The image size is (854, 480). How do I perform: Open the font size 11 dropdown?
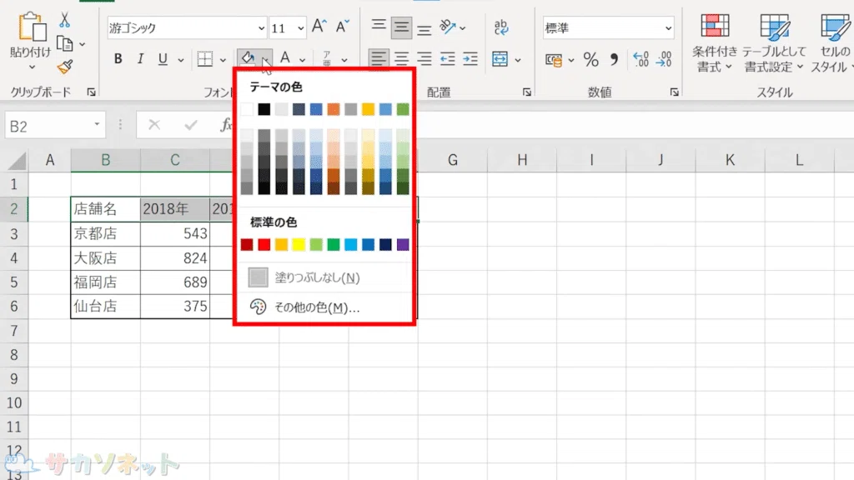click(300, 27)
